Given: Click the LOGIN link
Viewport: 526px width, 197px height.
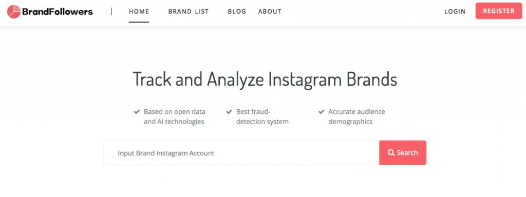Looking at the screenshot, I should tap(455, 11).
